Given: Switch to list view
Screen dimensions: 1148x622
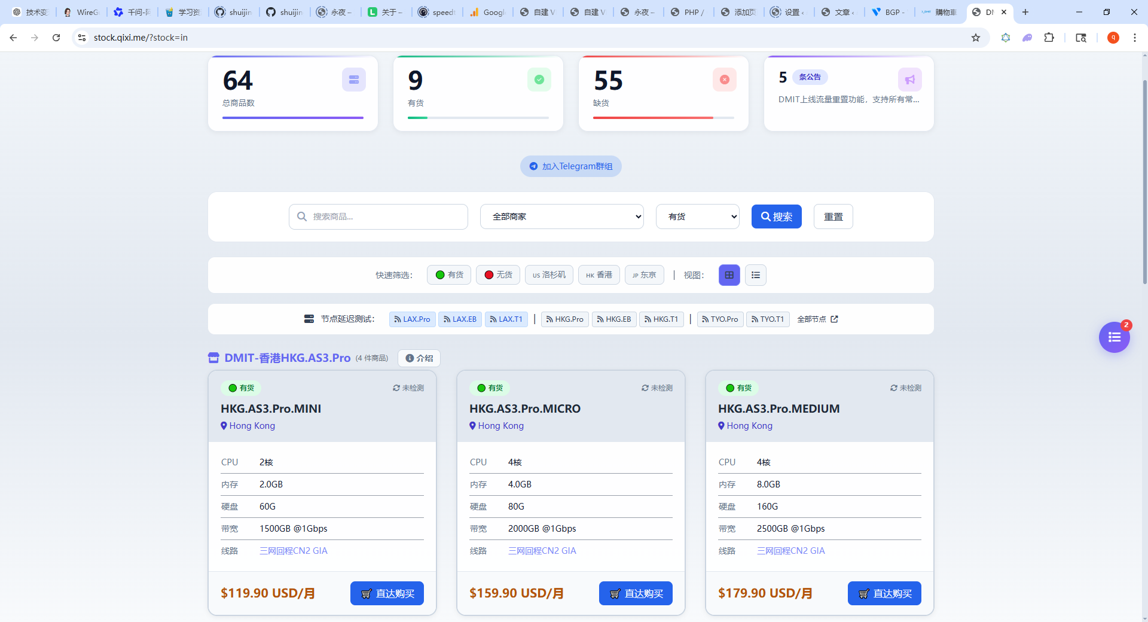Looking at the screenshot, I should [x=756, y=275].
